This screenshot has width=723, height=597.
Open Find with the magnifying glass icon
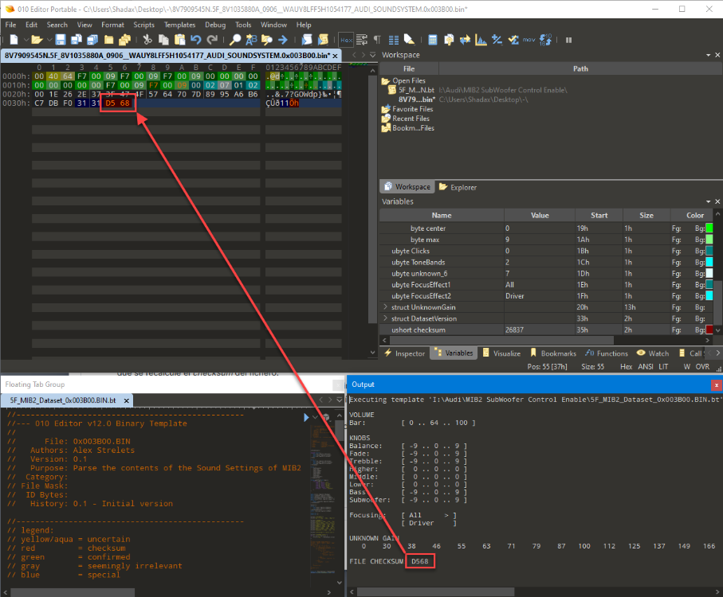(x=235, y=40)
